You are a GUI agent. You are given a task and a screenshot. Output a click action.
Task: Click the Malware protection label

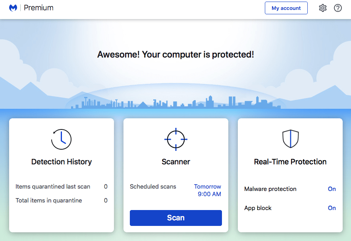point(270,189)
